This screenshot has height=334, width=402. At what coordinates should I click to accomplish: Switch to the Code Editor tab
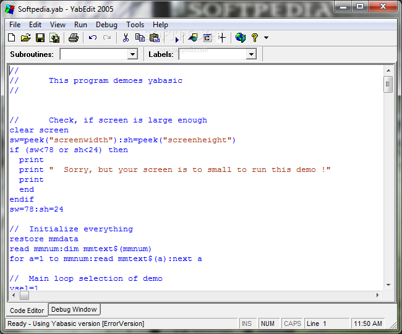[27, 310]
